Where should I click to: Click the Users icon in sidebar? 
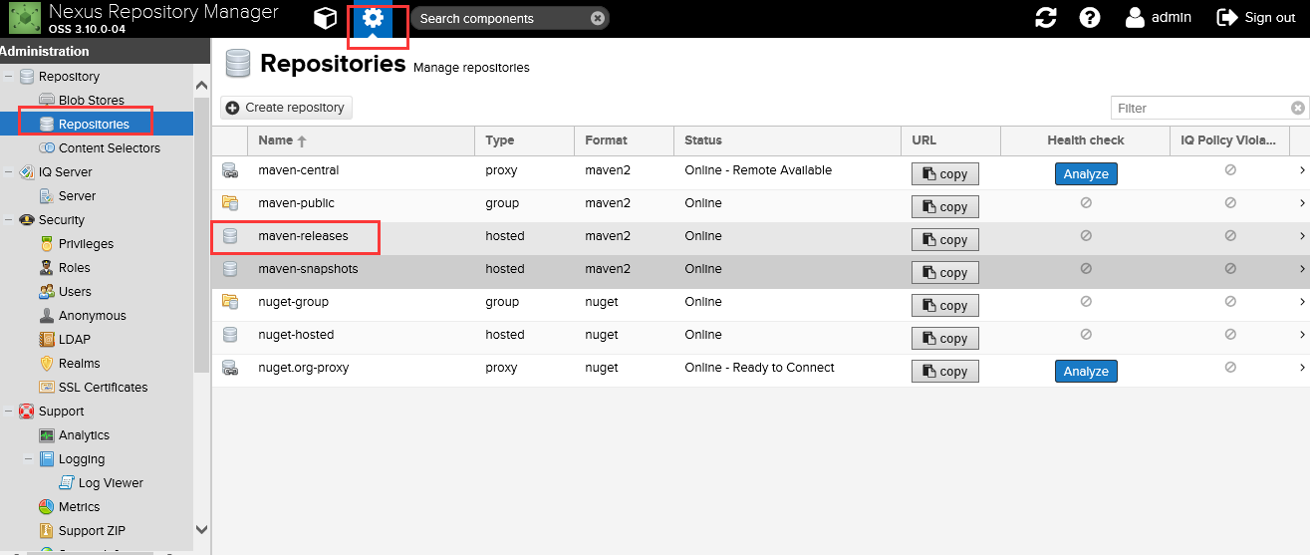point(47,292)
